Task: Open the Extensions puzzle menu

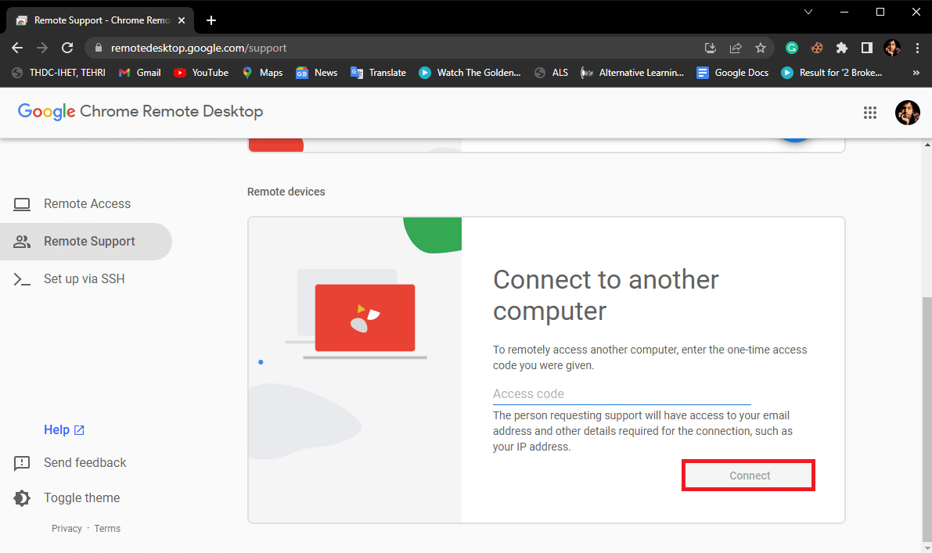Action: click(x=842, y=48)
